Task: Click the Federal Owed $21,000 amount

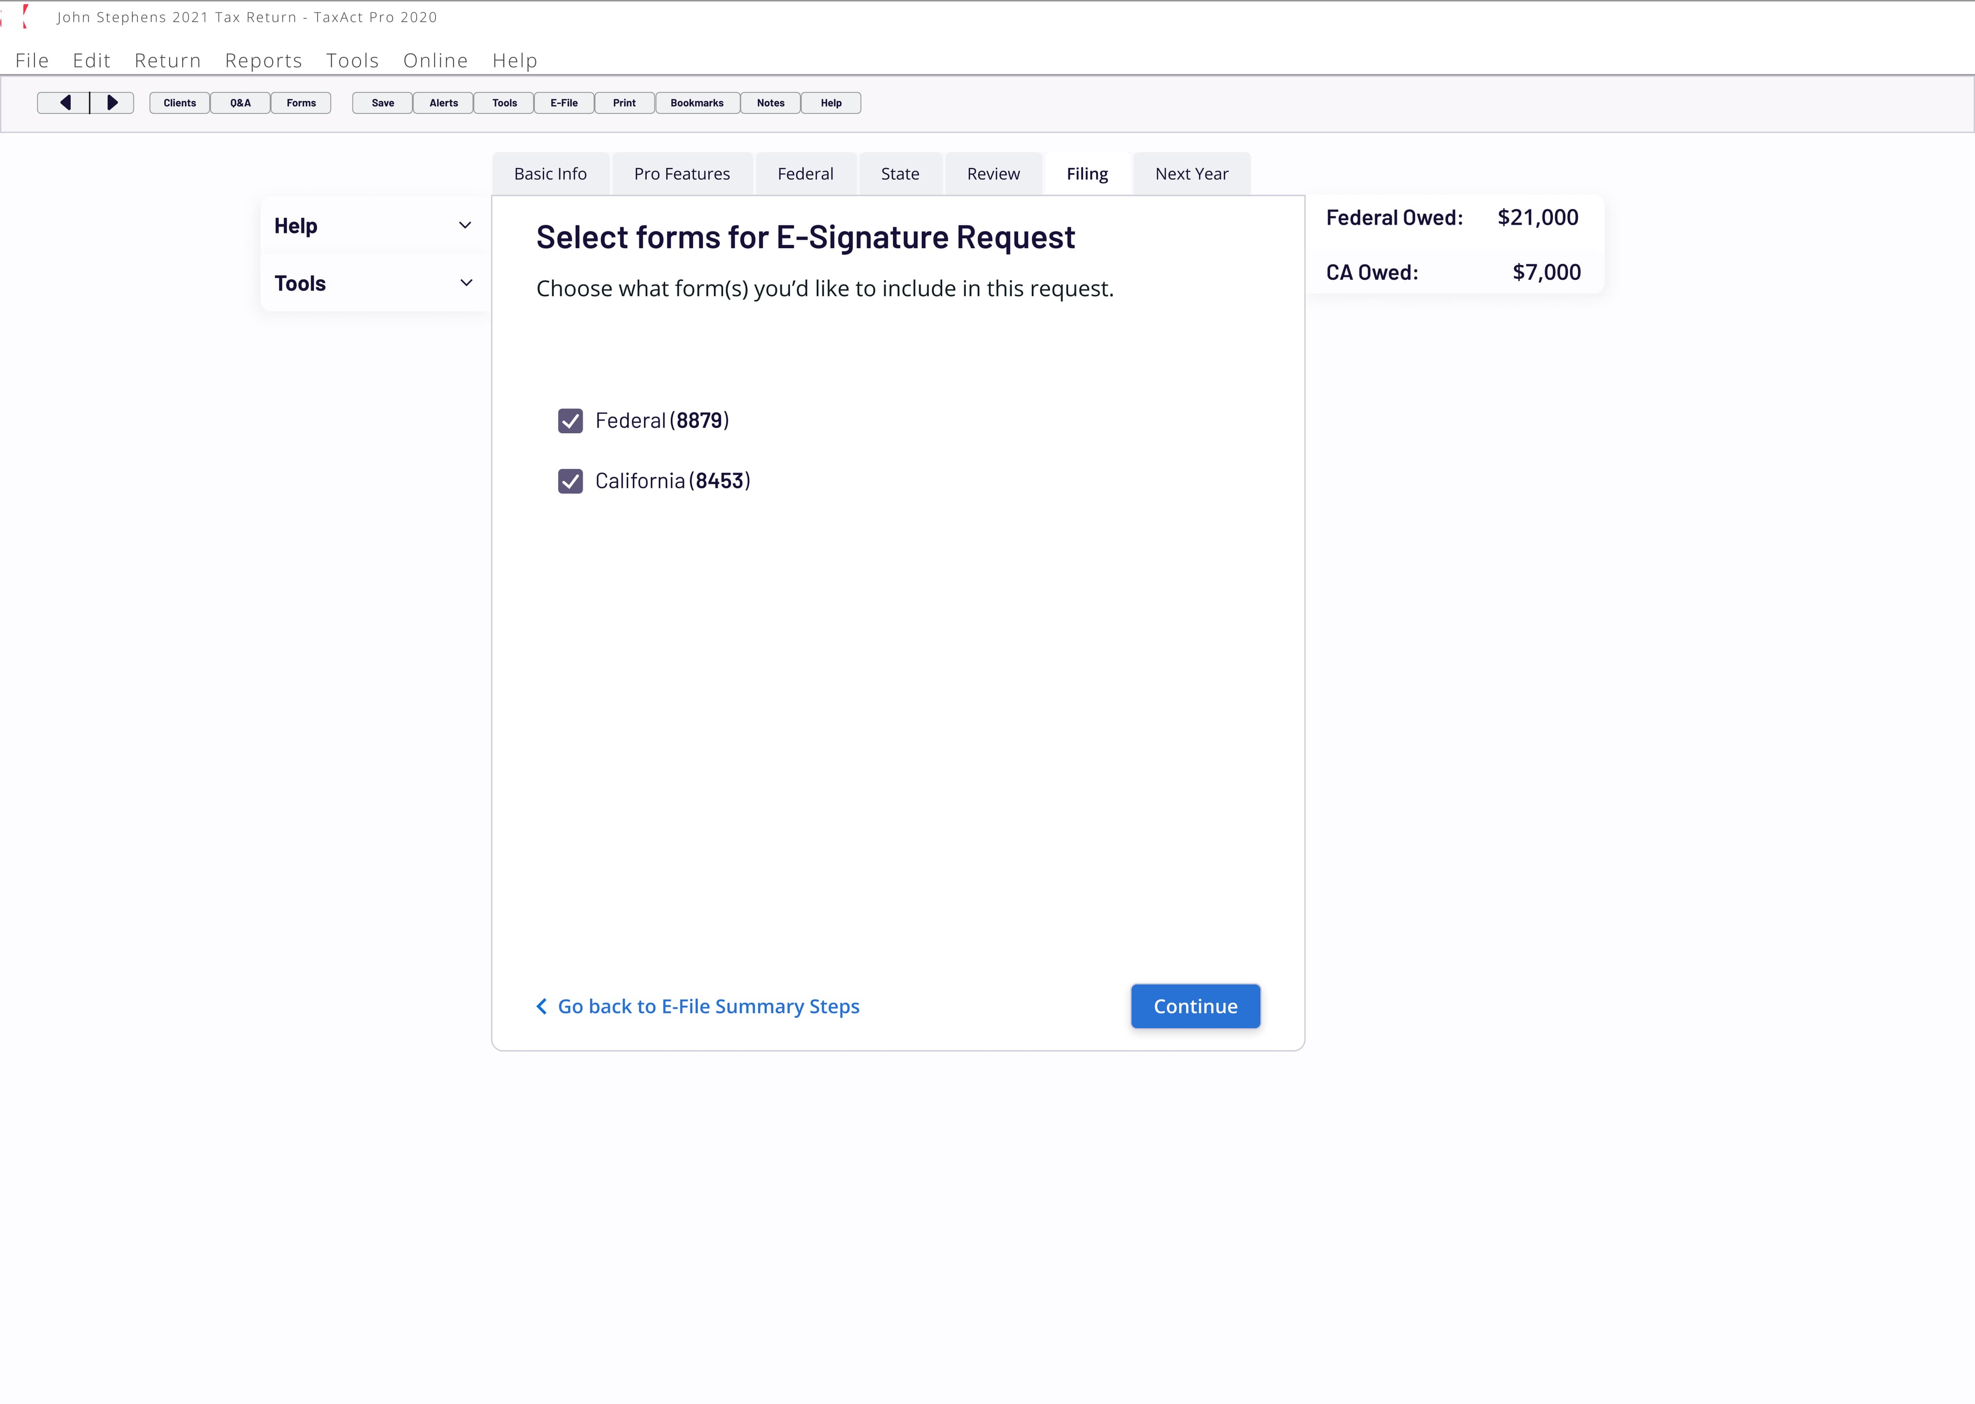Action: pyautogui.click(x=1538, y=218)
